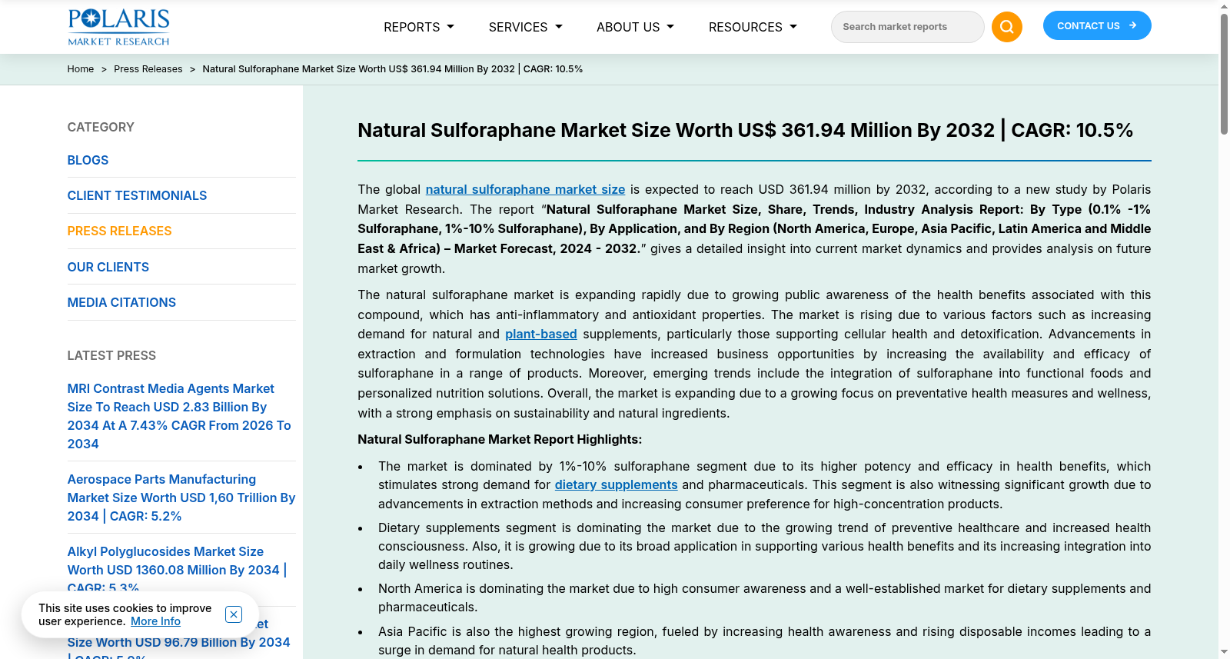Open Alkyl Polyglucosides Market Size press item
This screenshot has width=1230, height=659.
[x=177, y=569]
